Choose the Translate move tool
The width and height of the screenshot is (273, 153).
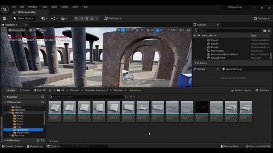tap(123, 30)
